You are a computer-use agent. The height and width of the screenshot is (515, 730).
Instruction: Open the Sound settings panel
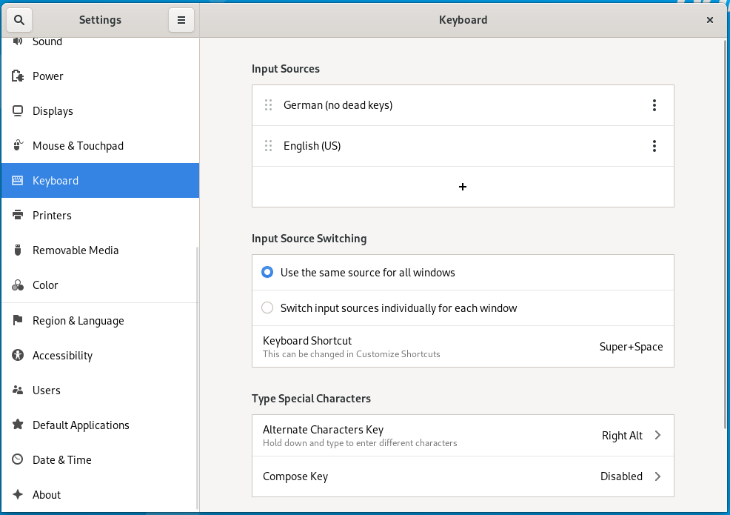tap(100, 43)
